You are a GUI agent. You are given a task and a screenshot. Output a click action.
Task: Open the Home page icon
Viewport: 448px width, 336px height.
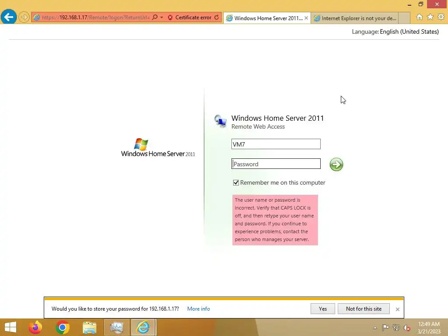420,17
